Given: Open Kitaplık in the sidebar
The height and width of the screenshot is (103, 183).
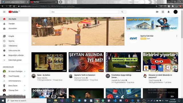Looking at the screenshot, I should pos(14,36).
